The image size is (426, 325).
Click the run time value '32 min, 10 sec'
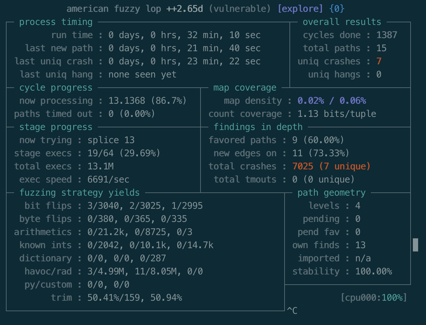224,35
